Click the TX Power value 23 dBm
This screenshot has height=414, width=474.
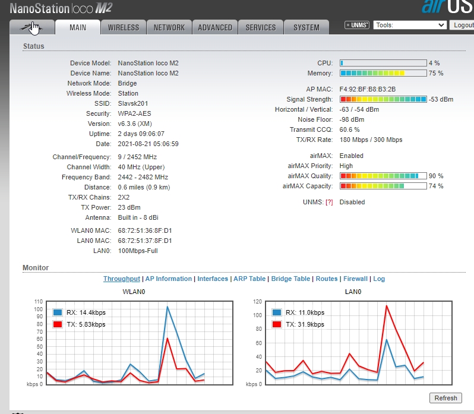click(x=129, y=208)
